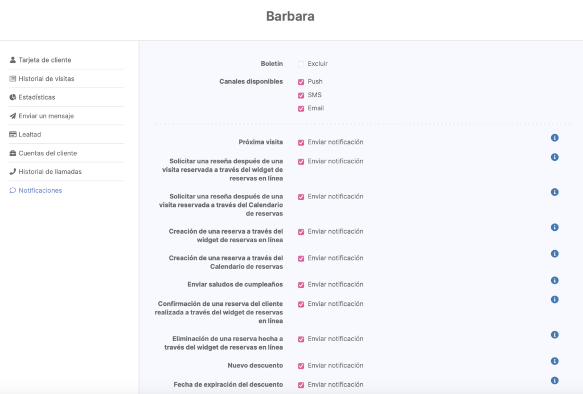
Task: Click the Historial de llamadas phone icon
Action: (x=13, y=172)
